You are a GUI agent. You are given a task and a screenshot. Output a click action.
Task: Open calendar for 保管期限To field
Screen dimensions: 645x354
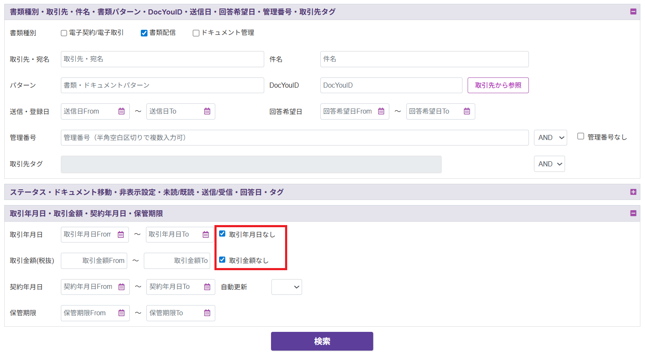pos(207,313)
